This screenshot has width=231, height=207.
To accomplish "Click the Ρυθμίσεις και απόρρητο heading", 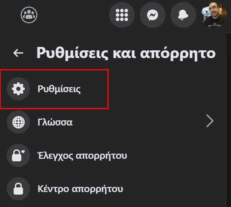I will (126, 53).
